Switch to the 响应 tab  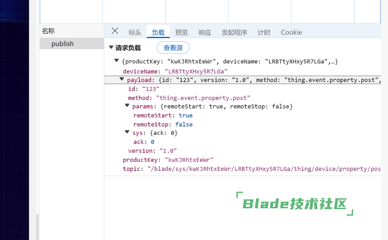pos(205,33)
